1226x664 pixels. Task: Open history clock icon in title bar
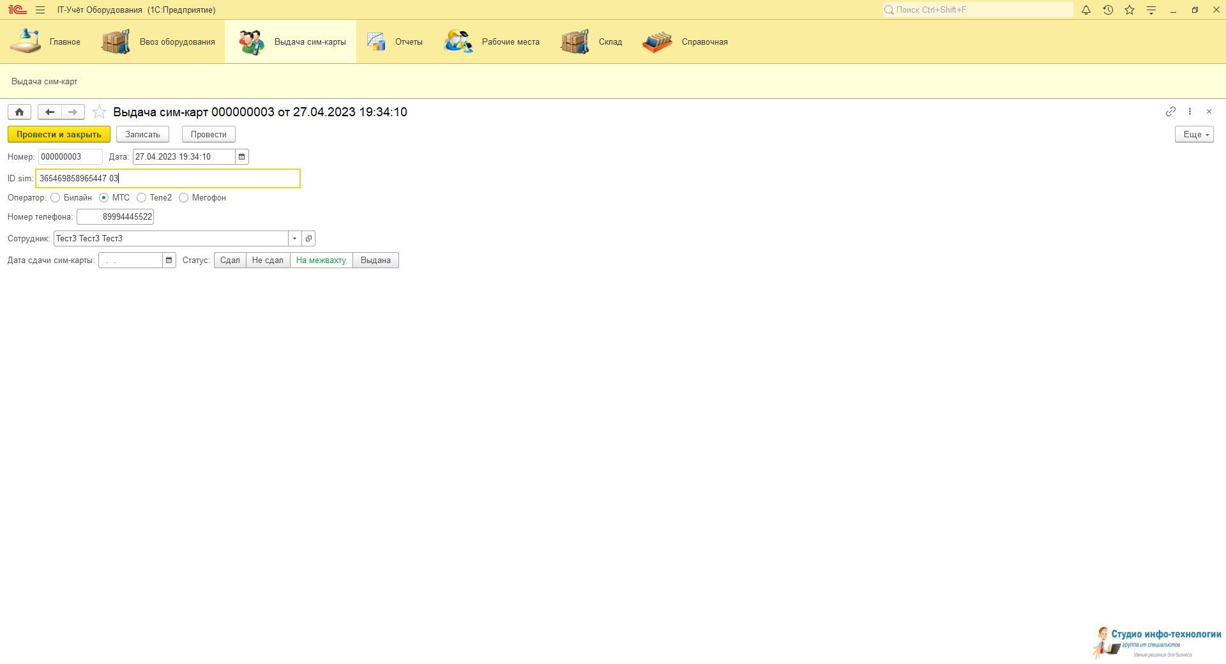[x=1108, y=10]
